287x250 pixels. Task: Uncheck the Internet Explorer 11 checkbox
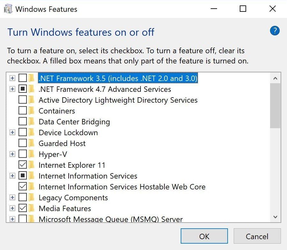coord(23,165)
